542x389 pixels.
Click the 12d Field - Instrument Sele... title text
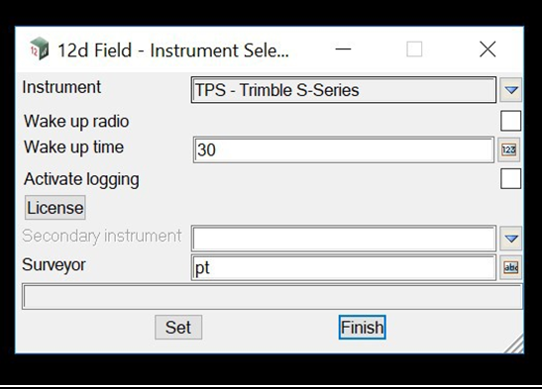pos(173,50)
